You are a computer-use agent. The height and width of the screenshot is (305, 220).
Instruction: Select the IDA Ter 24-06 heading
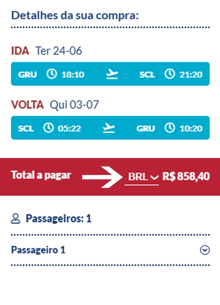click(47, 51)
